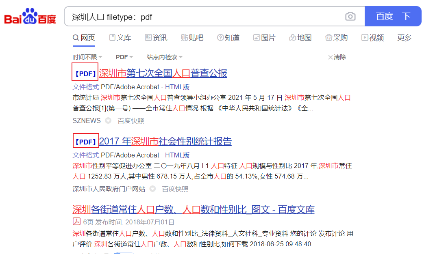
Task: Open the 更多 (More) menu
Action: (x=404, y=37)
